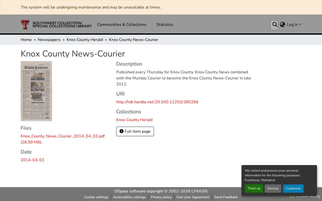Viewport: 322px width, 201px height.
Task: Open the Texas Tech Southwest Collection logo
Action: 56,25
